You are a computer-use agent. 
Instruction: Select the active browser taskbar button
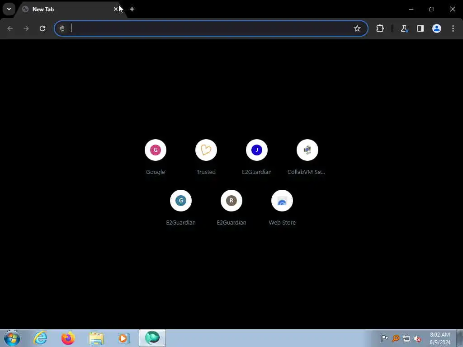pos(152,338)
